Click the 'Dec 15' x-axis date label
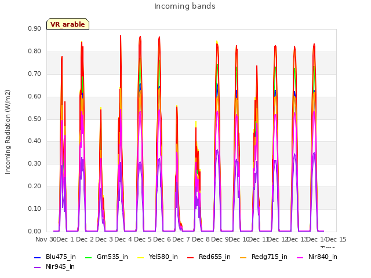The height and width of the screenshot is (278, 371). coord(336,239)
